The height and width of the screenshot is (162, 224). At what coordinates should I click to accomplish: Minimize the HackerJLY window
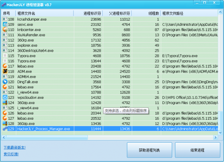point(197,3)
